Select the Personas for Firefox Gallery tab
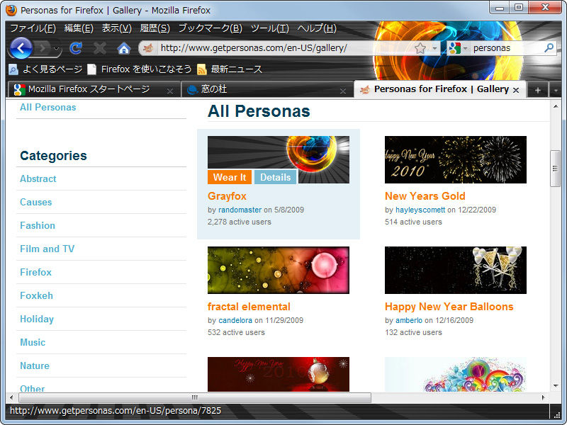This screenshot has height=425, width=567. (441, 89)
